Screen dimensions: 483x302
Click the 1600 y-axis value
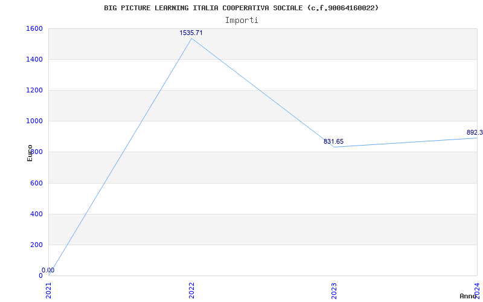point(34,28)
